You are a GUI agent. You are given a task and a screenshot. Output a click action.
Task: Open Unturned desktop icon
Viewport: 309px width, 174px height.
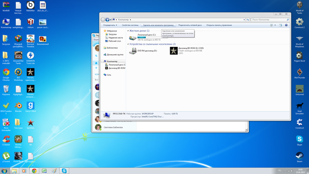tap(299, 90)
